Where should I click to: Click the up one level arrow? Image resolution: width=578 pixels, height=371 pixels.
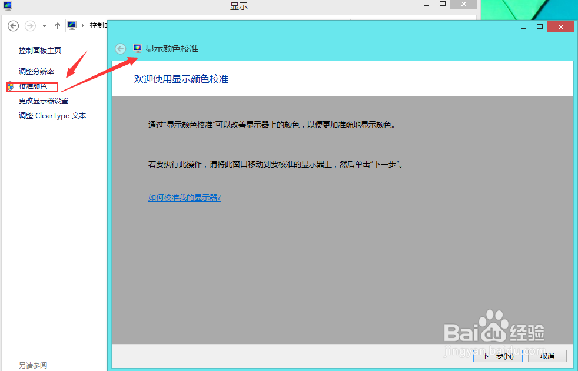(57, 25)
